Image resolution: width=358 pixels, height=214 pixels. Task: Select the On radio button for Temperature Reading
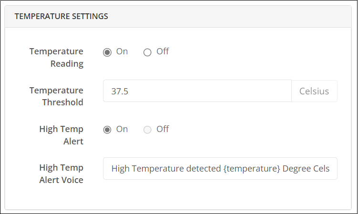tap(107, 52)
